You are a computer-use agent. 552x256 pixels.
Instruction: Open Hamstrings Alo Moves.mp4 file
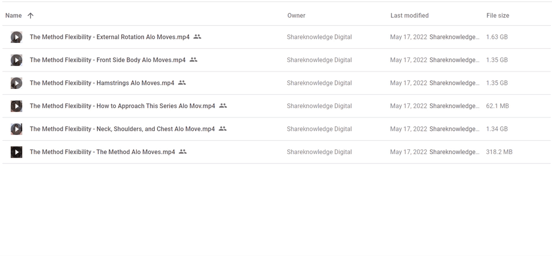point(102,83)
